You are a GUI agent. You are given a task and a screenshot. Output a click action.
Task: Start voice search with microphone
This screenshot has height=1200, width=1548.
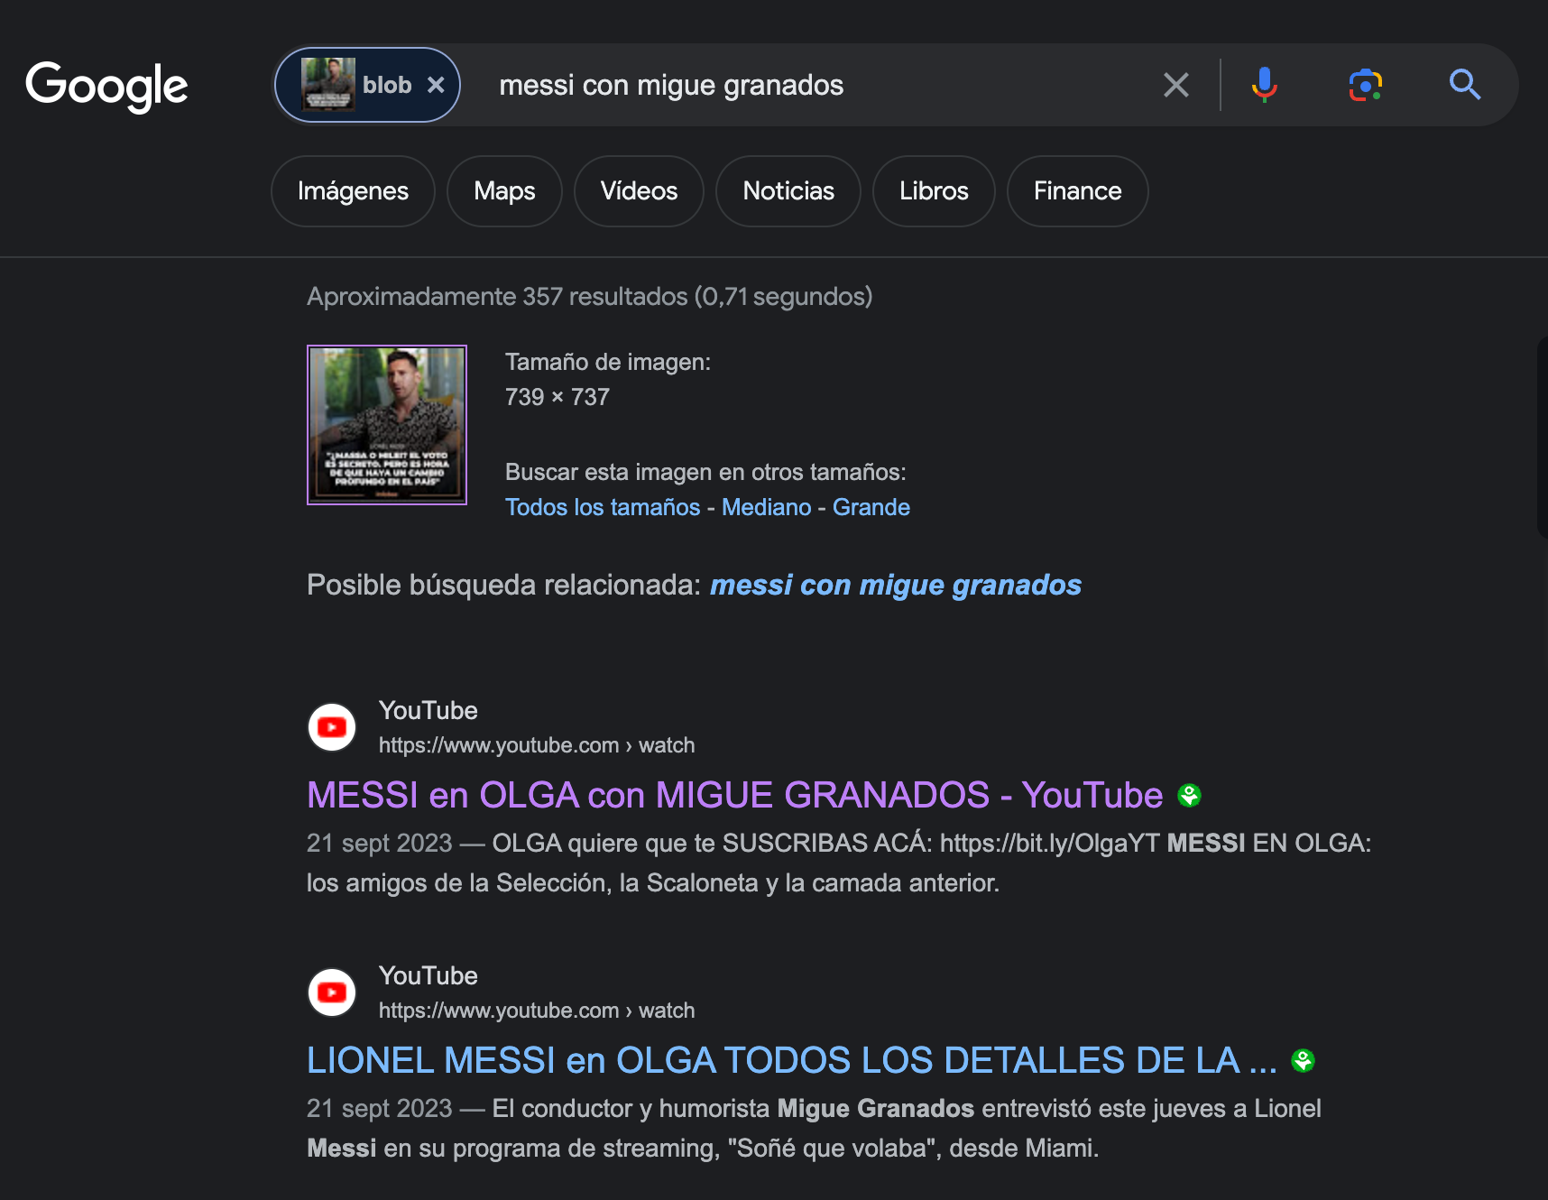coord(1264,85)
